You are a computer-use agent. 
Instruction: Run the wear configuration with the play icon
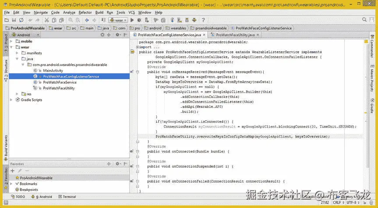coord(132,20)
